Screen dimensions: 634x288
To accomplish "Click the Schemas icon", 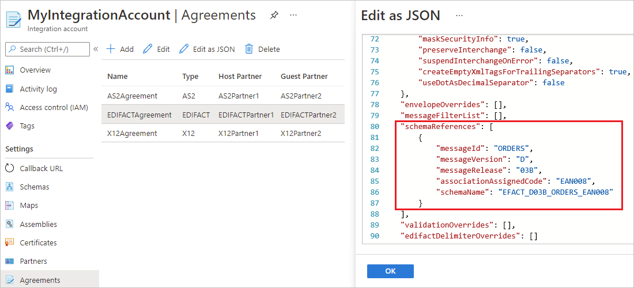I will tap(10, 187).
